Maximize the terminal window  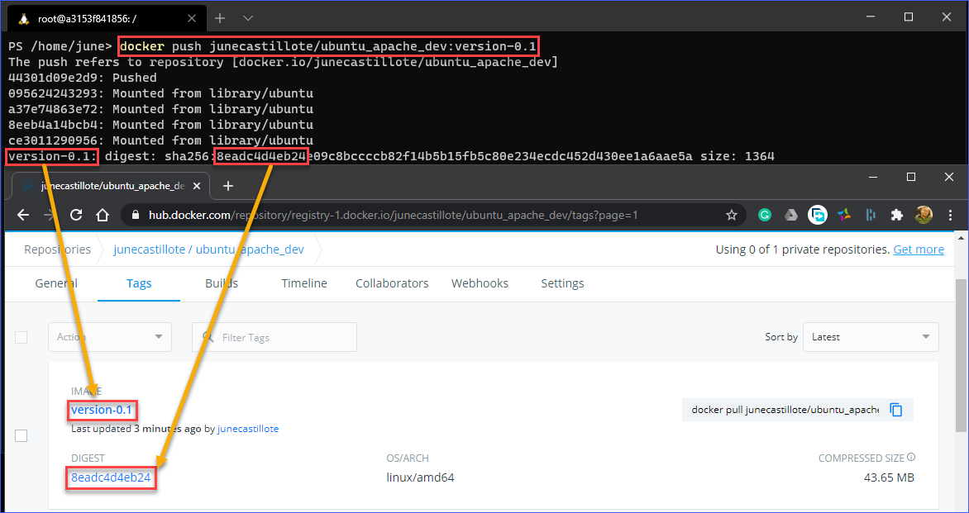(909, 17)
